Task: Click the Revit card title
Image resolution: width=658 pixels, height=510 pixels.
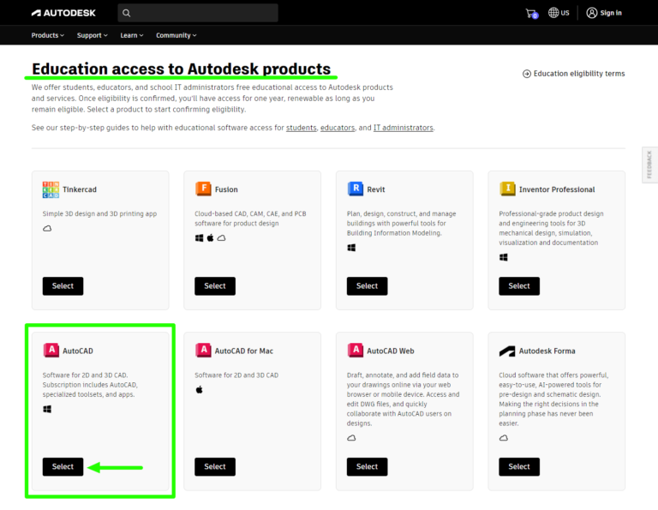Action: click(x=376, y=189)
